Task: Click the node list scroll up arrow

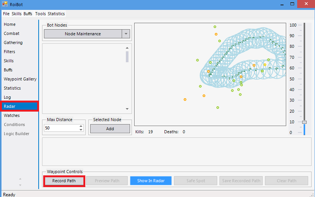Action: [x=127, y=48]
